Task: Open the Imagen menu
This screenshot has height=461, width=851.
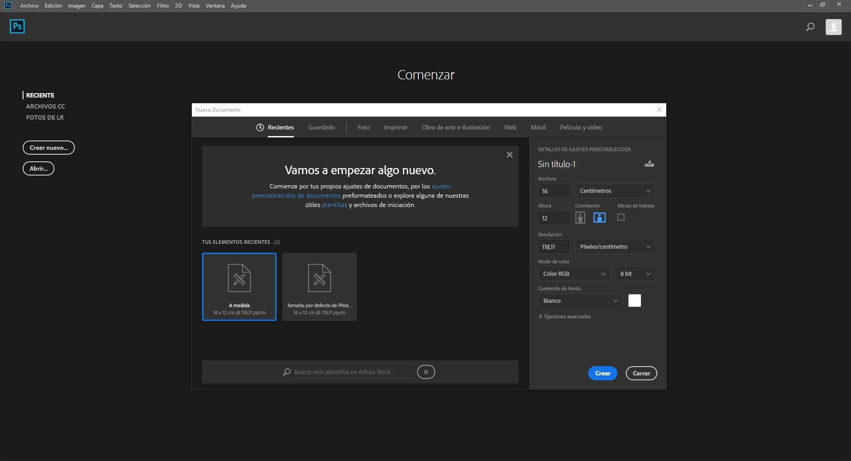Action: (x=77, y=6)
